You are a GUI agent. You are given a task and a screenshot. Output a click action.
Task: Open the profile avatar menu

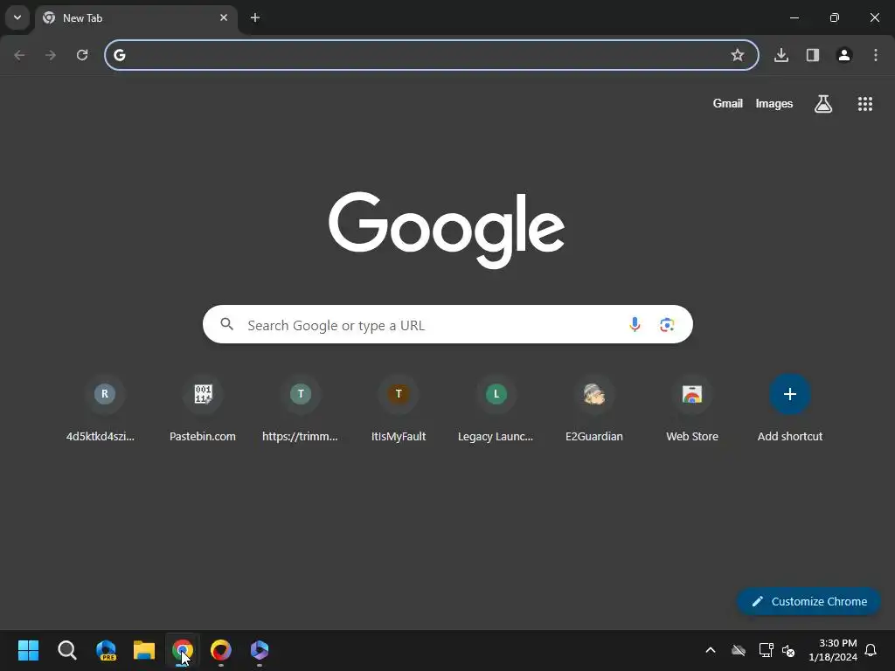pyautogui.click(x=844, y=55)
